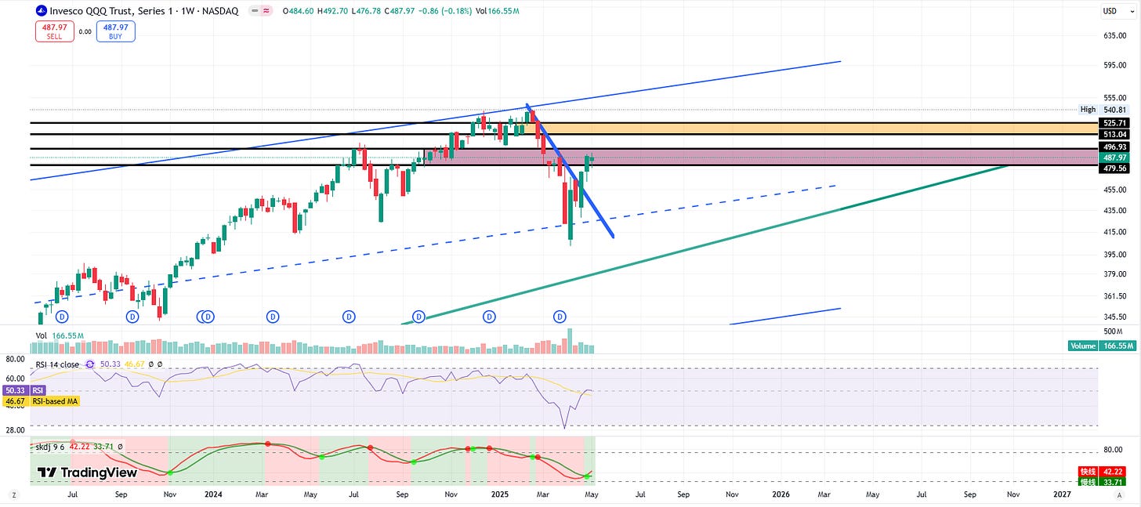The width and height of the screenshot is (1141, 507).
Task: Click the Invesco QQQ Trust logo icon
Action: coord(40,11)
